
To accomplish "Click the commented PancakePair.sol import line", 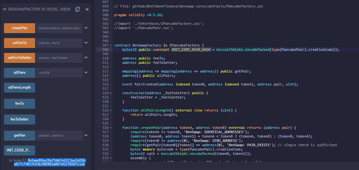I will 144,28.
